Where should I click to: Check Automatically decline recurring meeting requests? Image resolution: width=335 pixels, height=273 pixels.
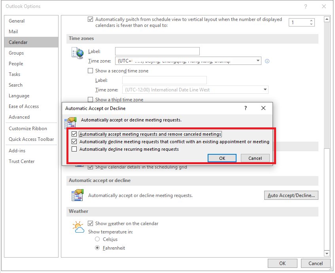(74, 149)
